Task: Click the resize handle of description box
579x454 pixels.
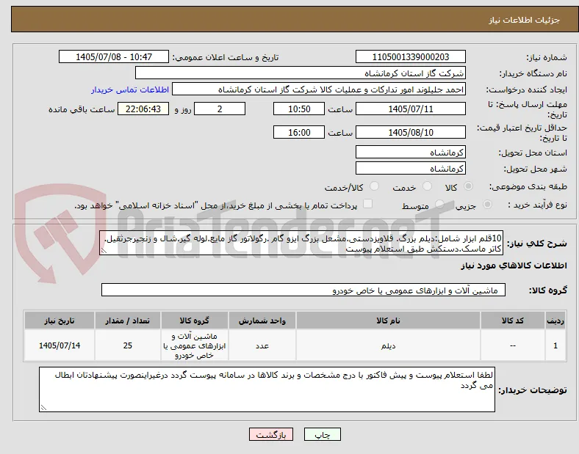Action: point(104,251)
